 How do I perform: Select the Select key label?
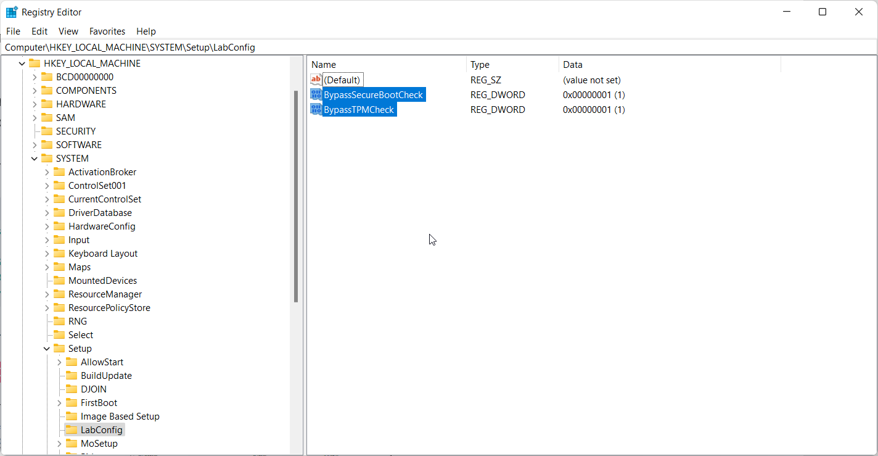point(81,334)
